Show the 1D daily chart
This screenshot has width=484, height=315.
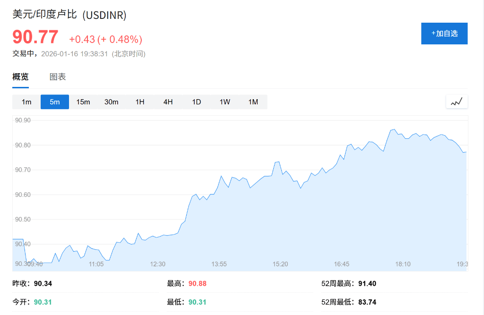(197, 102)
